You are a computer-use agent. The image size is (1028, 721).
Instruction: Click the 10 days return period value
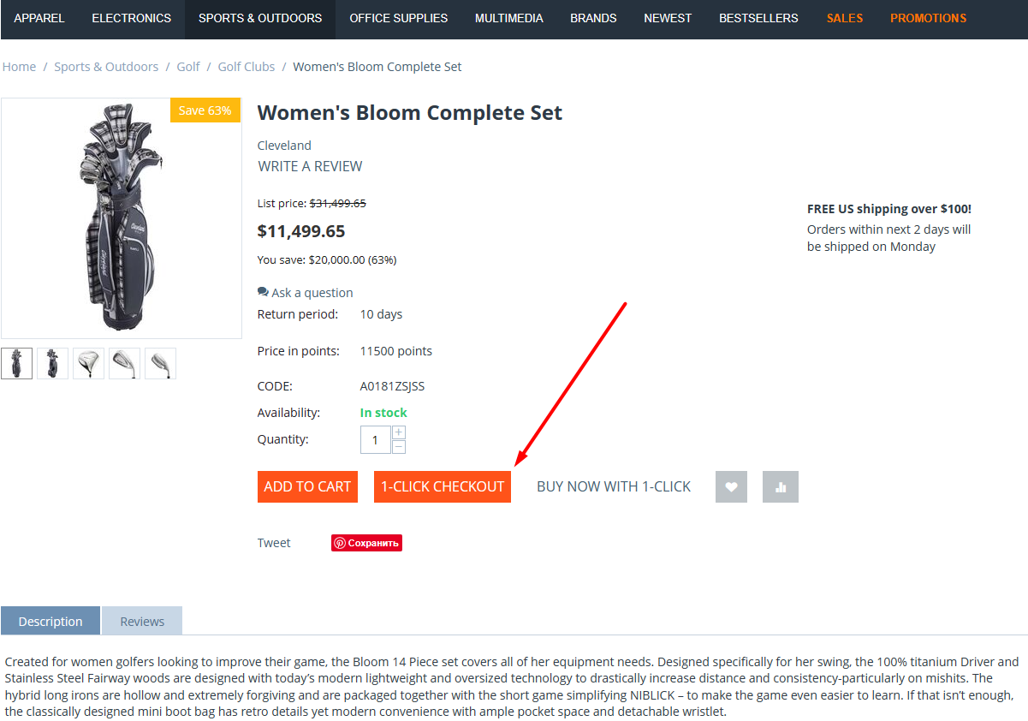pyautogui.click(x=381, y=314)
